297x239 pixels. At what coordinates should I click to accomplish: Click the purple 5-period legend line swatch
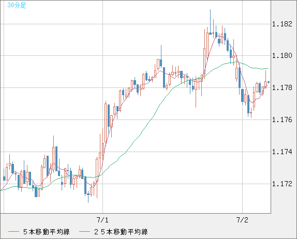pyautogui.click(x=13, y=232)
